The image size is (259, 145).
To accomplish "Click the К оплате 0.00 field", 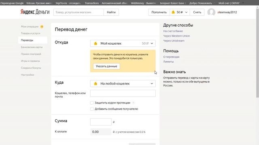I will click(101, 132).
